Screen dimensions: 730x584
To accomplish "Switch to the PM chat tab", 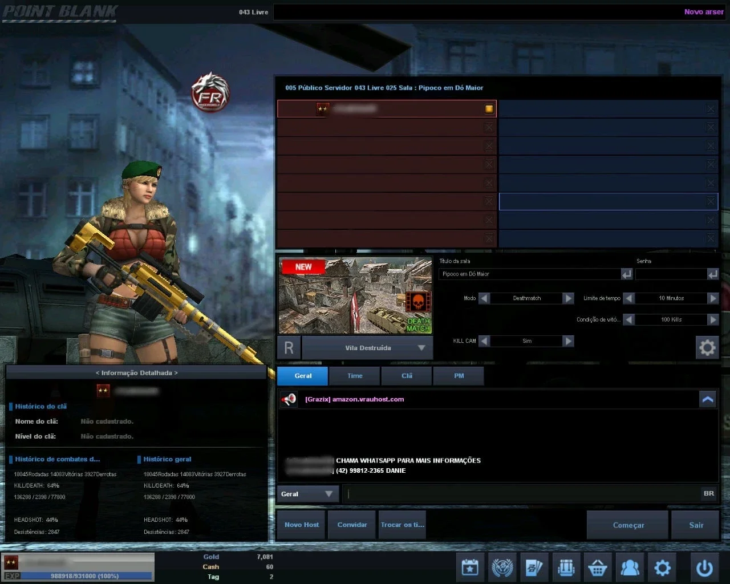I will (x=459, y=376).
